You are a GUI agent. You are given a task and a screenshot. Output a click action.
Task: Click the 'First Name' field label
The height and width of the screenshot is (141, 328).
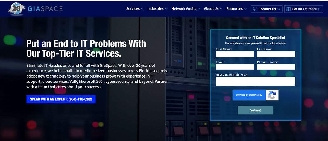[223, 49]
